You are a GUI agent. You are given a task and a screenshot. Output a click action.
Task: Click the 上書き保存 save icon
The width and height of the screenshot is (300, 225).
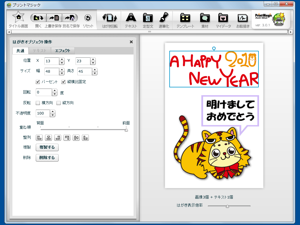pyautogui.click(x=54, y=18)
